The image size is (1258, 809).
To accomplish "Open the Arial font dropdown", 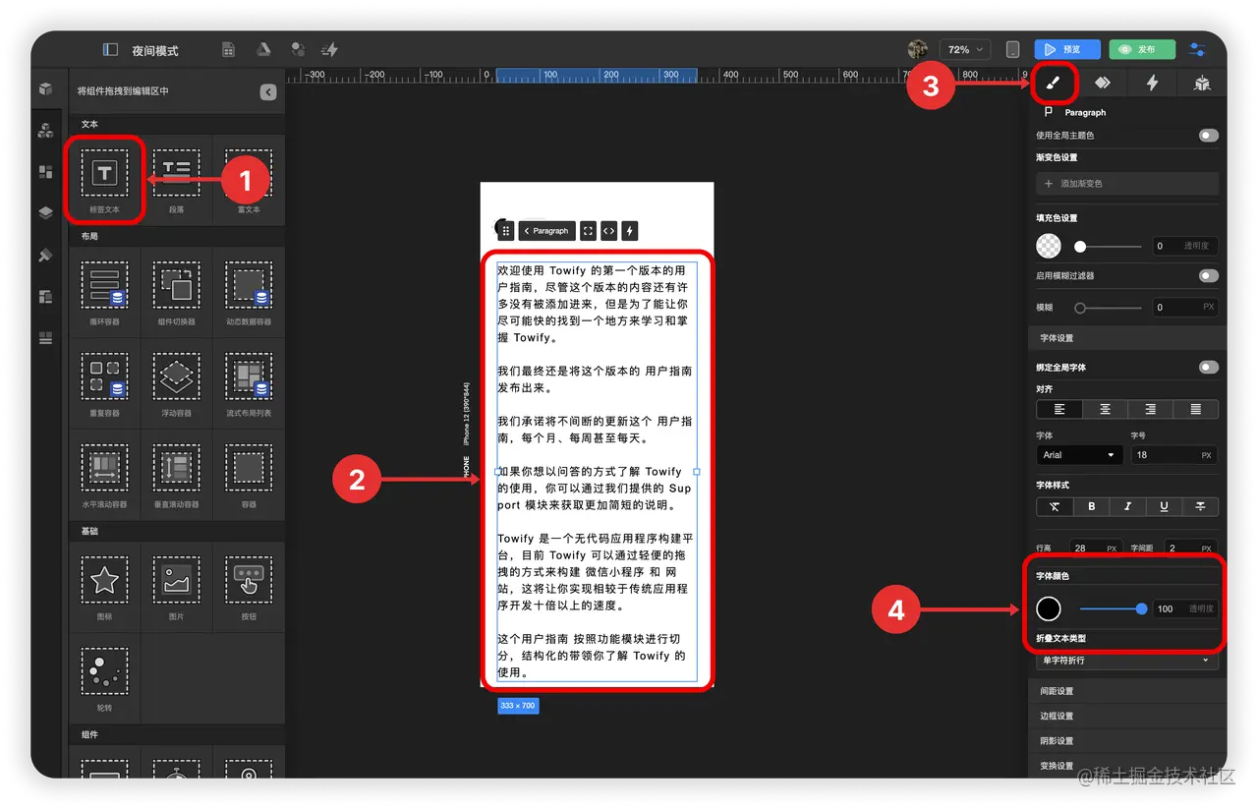I will (x=1079, y=455).
